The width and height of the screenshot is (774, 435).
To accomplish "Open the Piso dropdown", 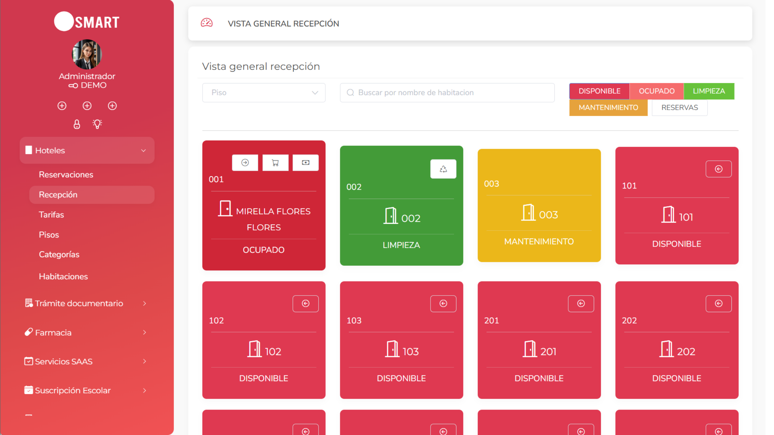I will 263,93.
